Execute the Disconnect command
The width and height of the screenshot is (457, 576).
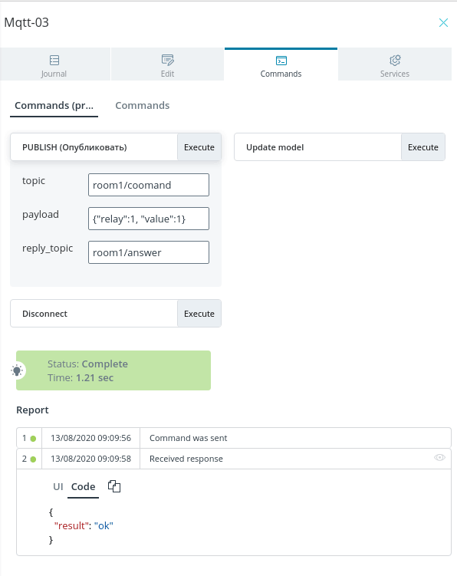[x=199, y=314]
